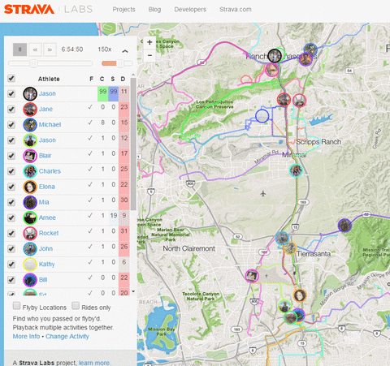Image resolution: width=390 pixels, height=366 pixels.
Task: Click Jane's avatar in athlete list
Action: point(30,110)
